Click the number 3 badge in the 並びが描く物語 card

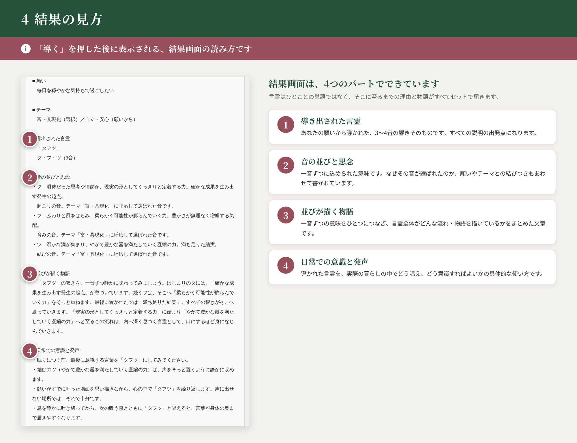286,215
